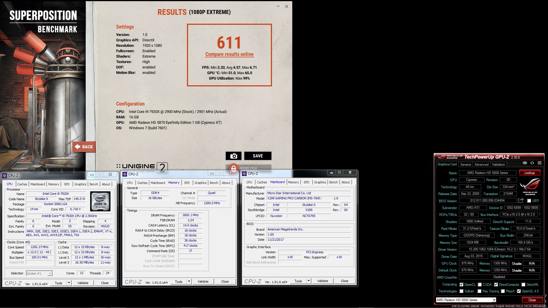
Task: Click the SAVE button in Superposition
Action: coord(258,156)
